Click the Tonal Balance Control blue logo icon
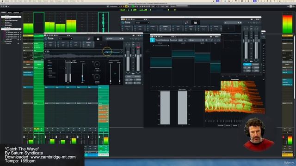296x166 pixels. (x=152, y=40)
